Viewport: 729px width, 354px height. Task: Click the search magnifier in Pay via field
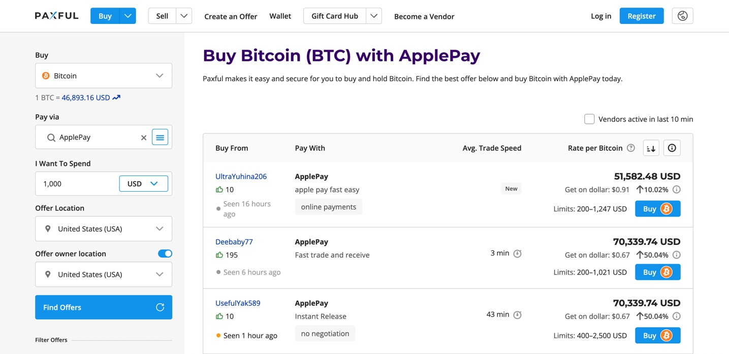pyautogui.click(x=51, y=137)
